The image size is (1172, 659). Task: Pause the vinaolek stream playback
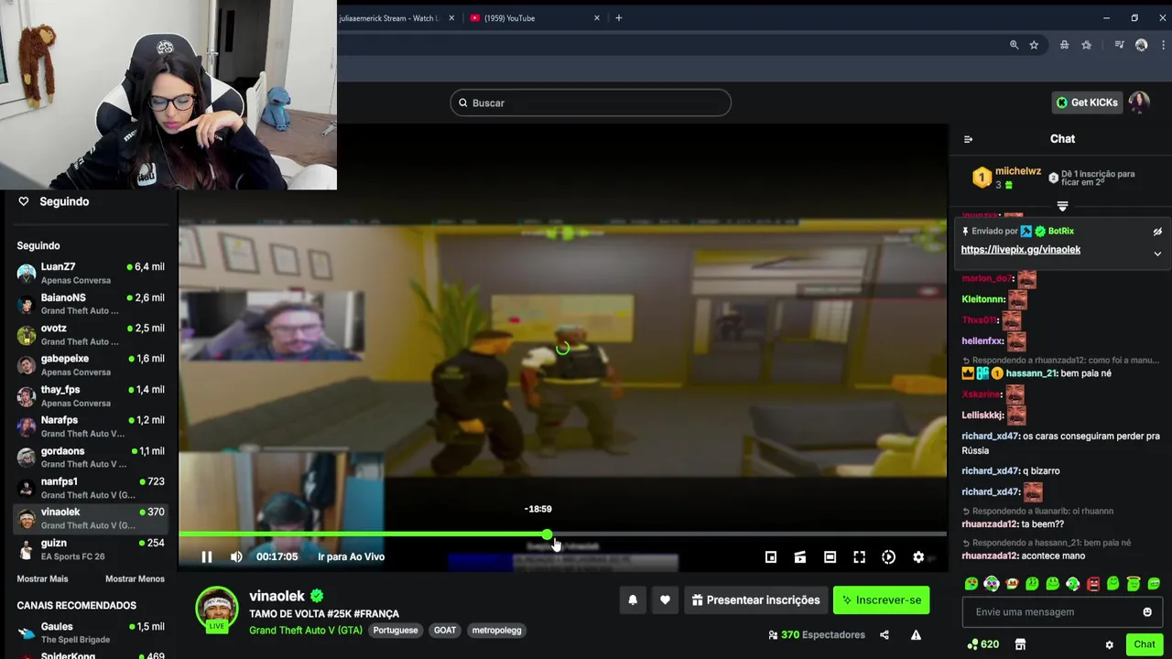[x=207, y=556]
